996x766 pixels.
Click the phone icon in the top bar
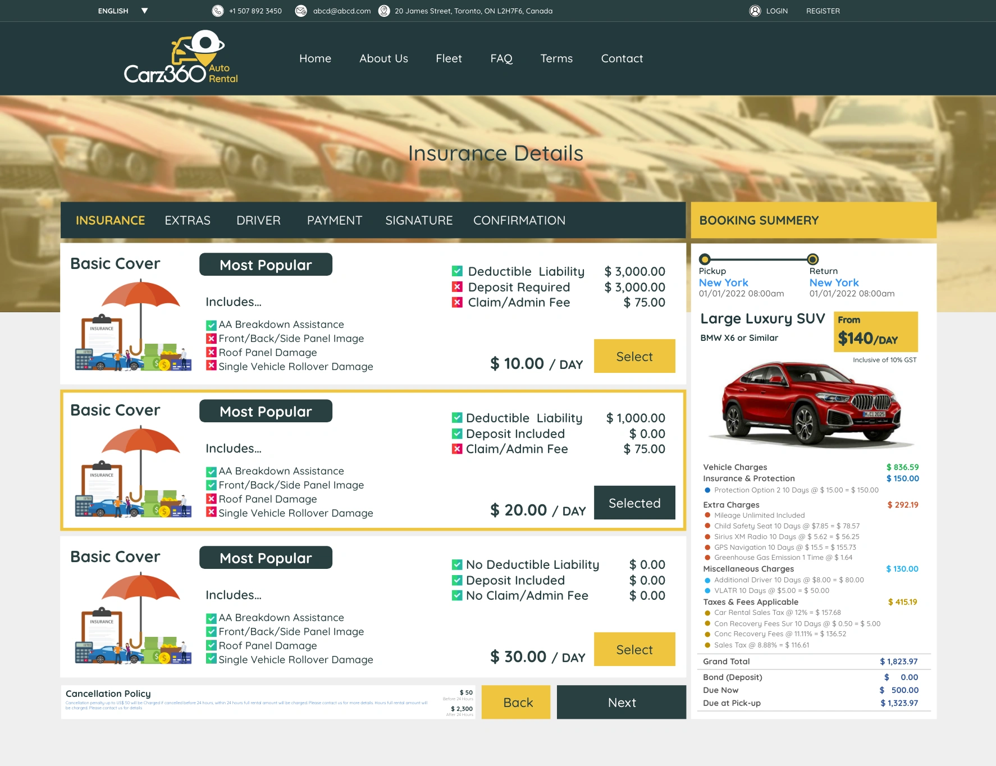(x=217, y=10)
